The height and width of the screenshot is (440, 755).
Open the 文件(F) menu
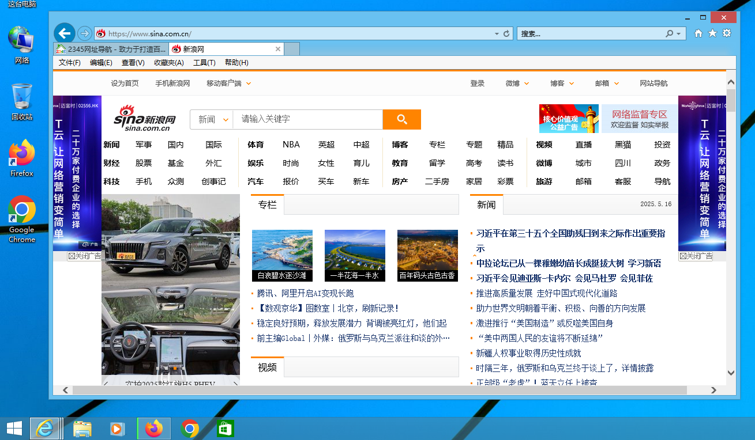click(x=70, y=63)
